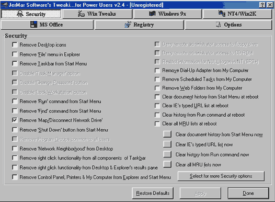The image size is (275, 202).
Task: Toggle Remove Taskbar from Start Menu
Action: (15, 63)
